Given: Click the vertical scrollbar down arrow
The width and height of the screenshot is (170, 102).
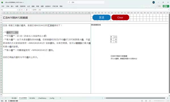Looking at the screenshot, I should (169, 96).
